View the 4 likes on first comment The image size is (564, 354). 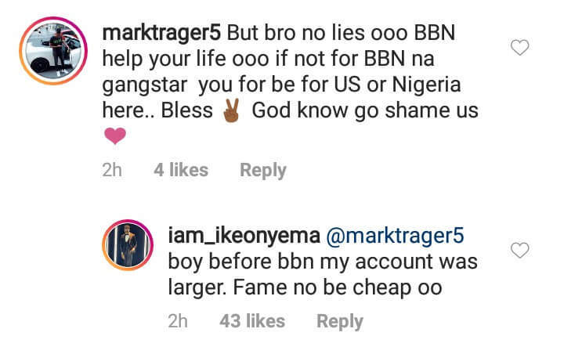[181, 170]
